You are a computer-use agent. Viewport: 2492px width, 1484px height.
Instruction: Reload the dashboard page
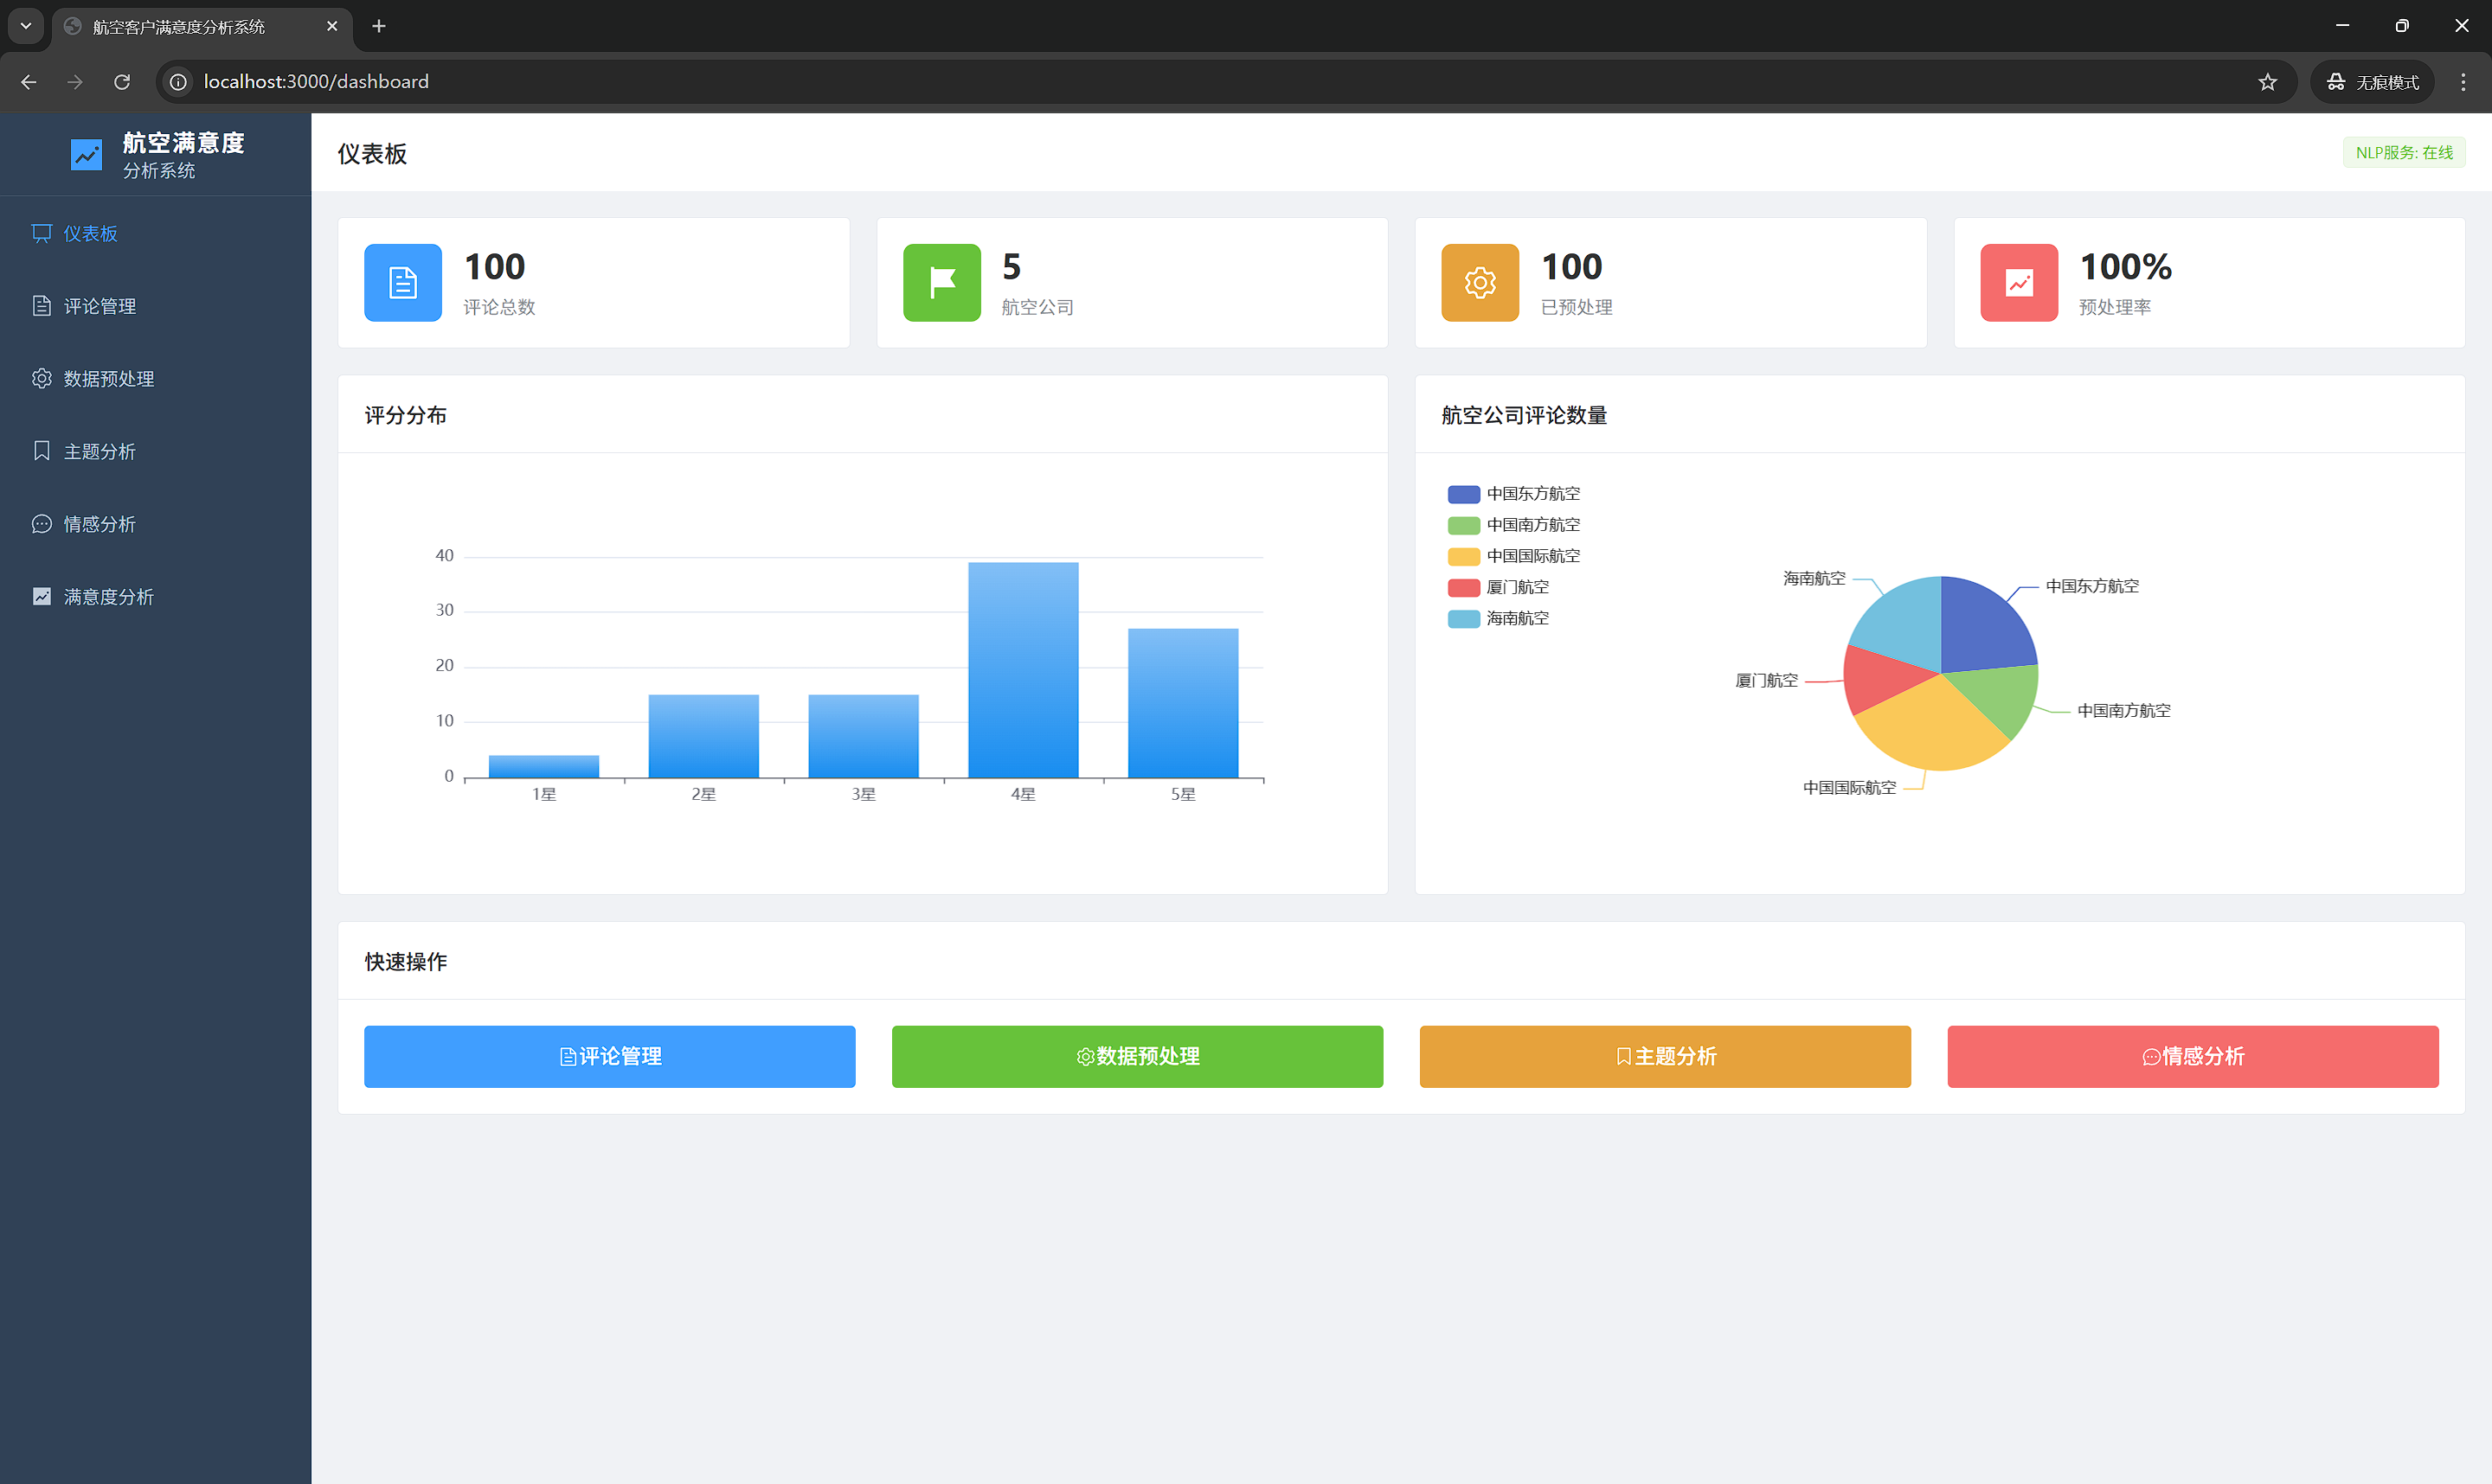[122, 82]
